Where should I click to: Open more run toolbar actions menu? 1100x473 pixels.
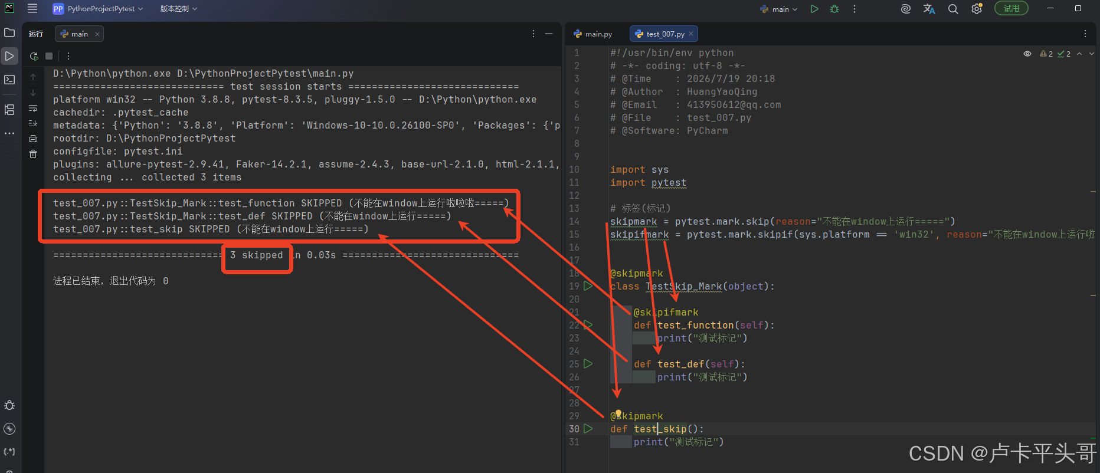pos(68,56)
